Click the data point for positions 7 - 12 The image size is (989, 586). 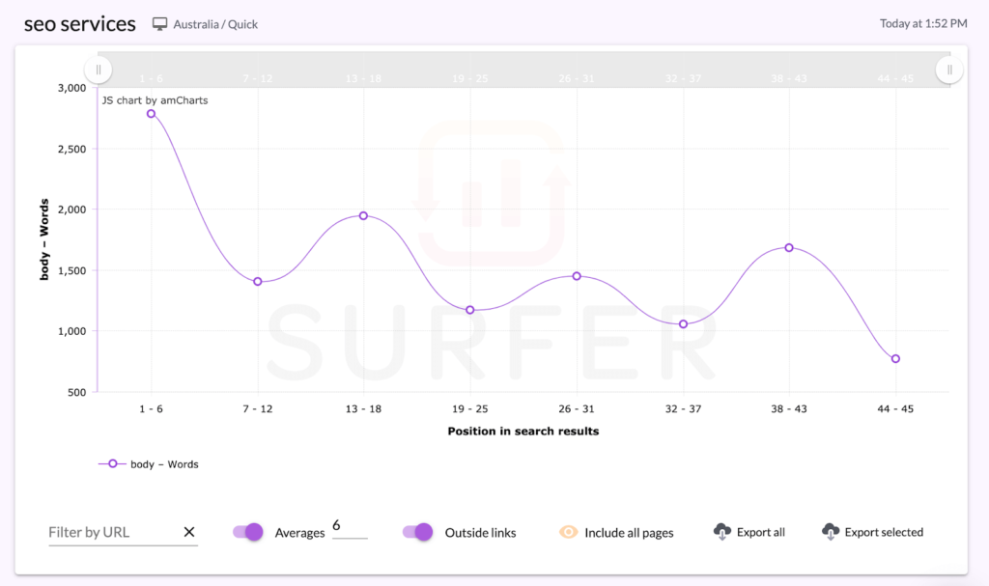[x=257, y=281]
